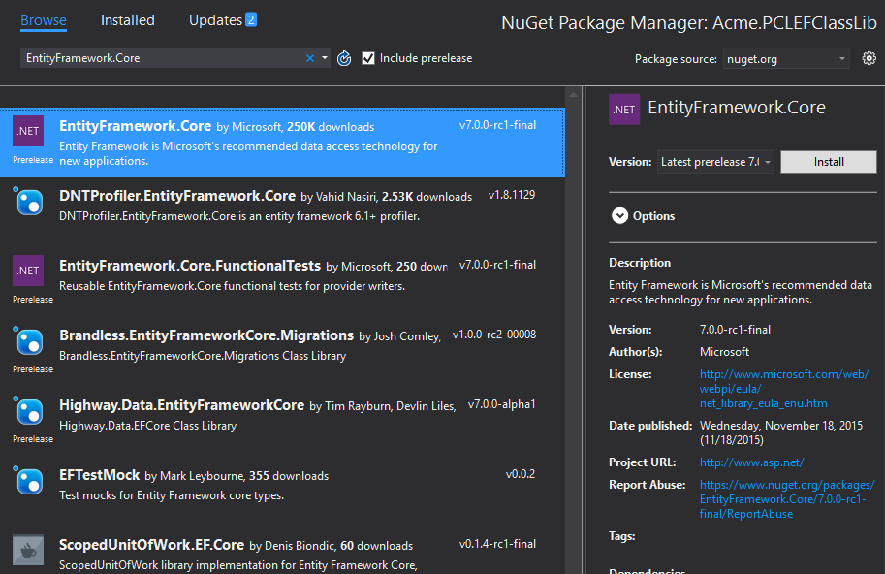Open NuGet settings gear icon
The width and height of the screenshot is (885, 574).
point(869,58)
